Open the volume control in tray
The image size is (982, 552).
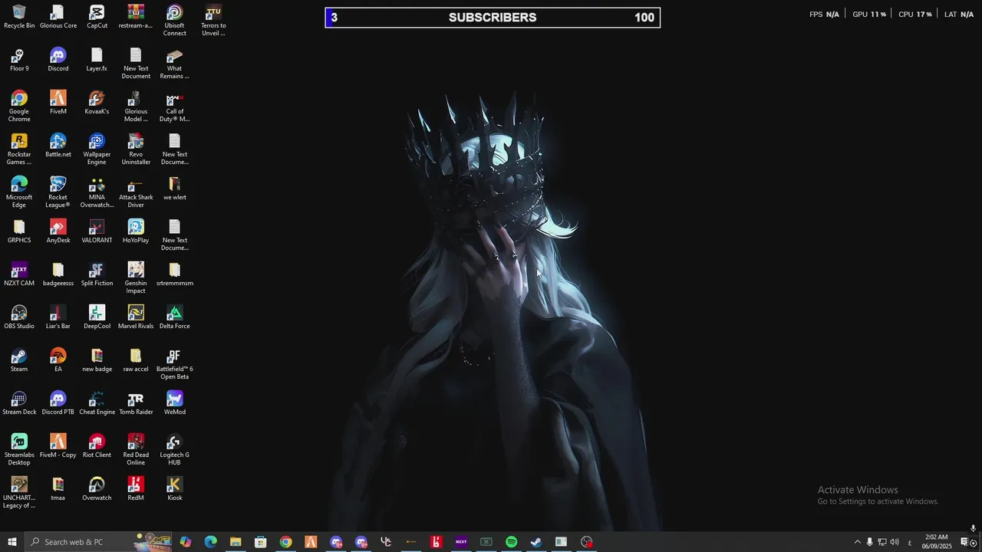895,542
